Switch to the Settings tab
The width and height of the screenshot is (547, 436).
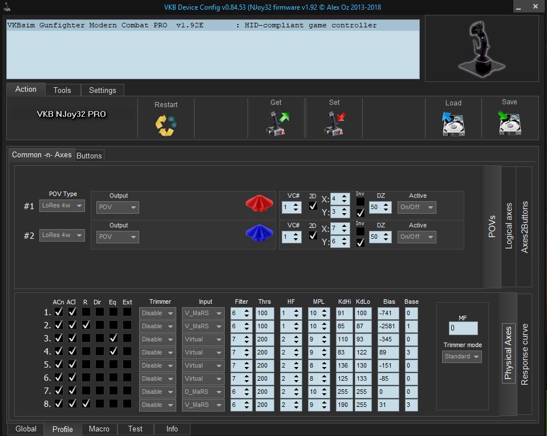[102, 90]
